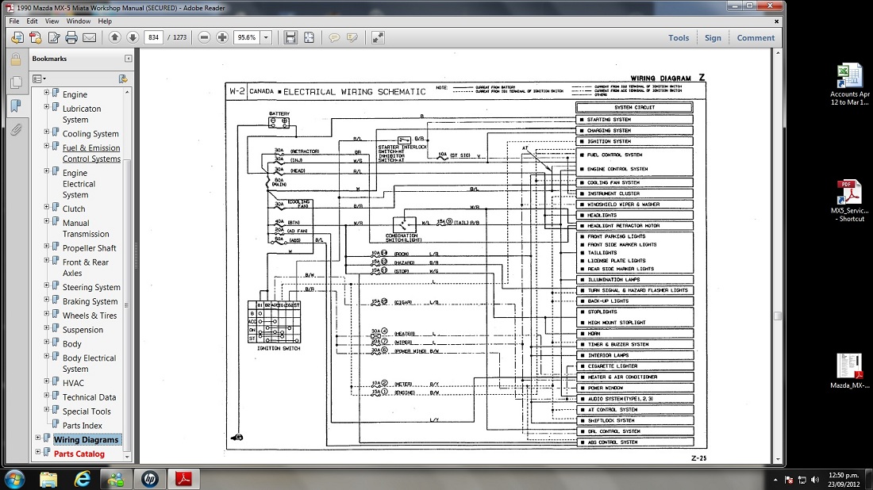Open the View menu

pyautogui.click(x=52, y=21)
